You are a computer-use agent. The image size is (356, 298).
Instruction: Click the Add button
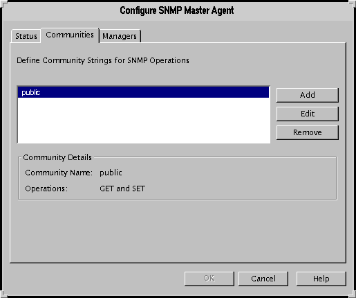point(308,95)
